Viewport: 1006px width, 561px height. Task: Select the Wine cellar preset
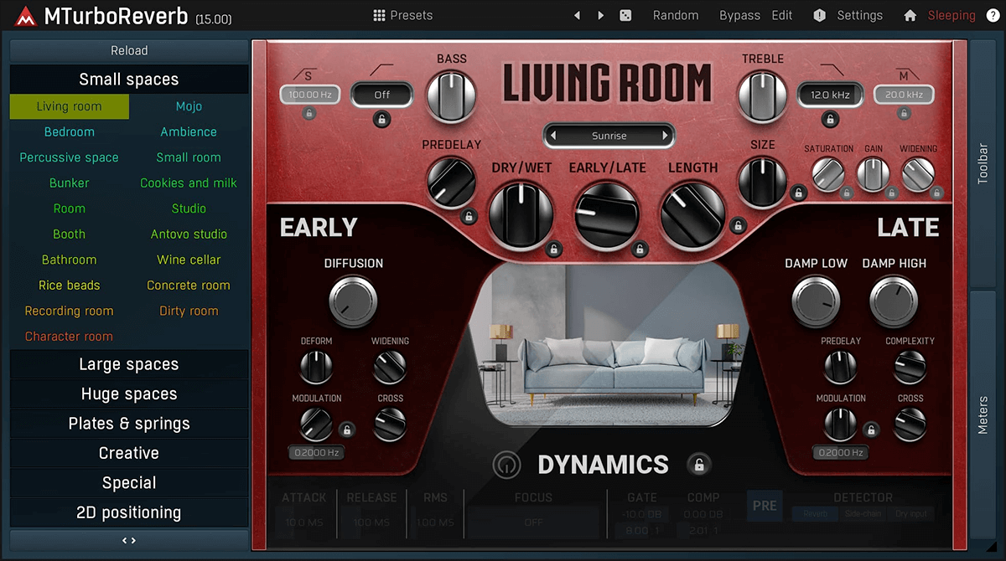click(x=188, y=260)
